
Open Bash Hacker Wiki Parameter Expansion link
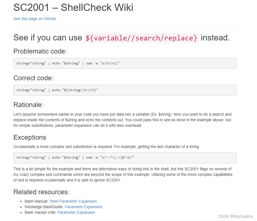(76, 212)
